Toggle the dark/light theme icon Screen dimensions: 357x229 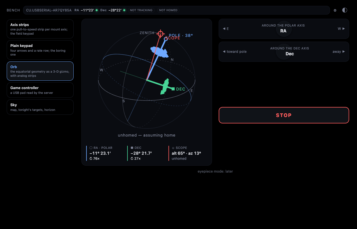point(345,10)
